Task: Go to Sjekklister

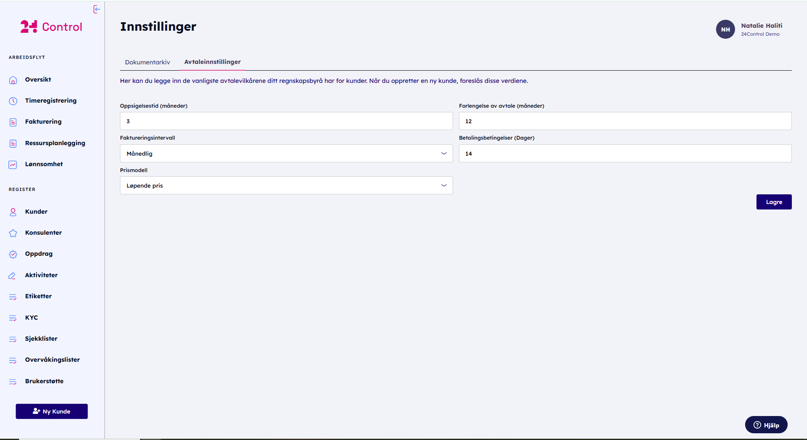Action: [x=41, y=339]
